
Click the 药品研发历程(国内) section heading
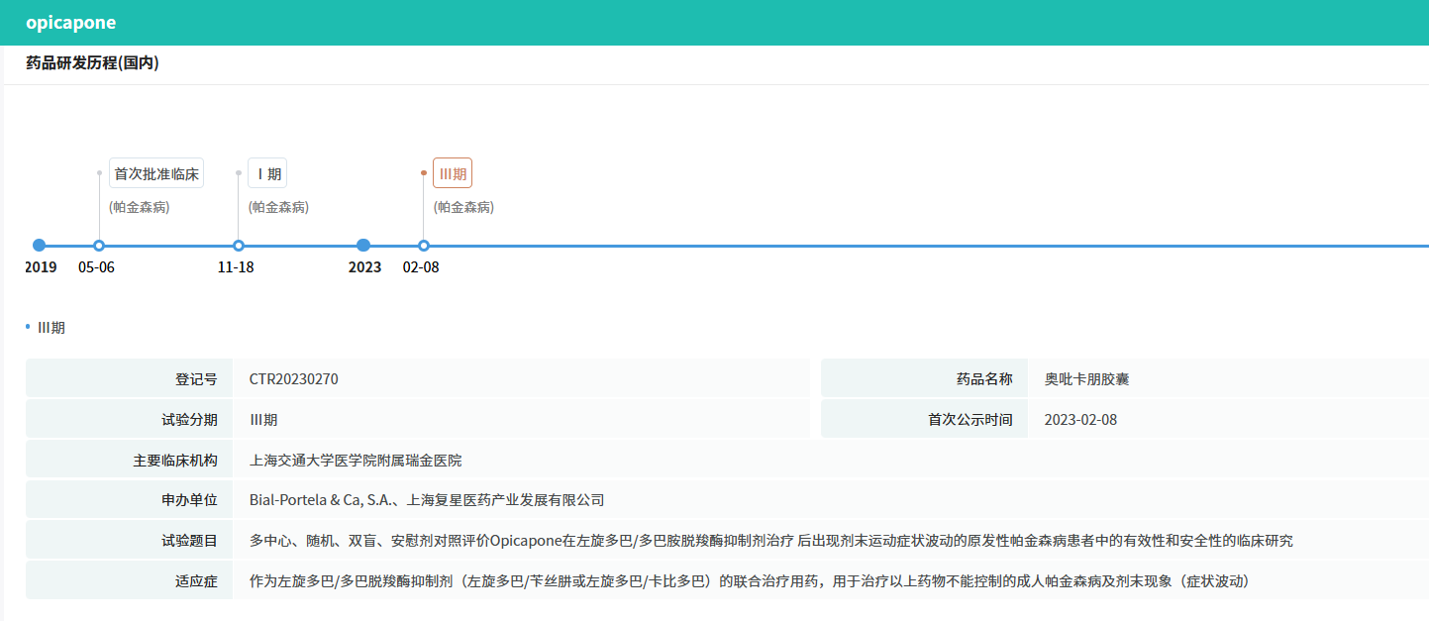92,63
